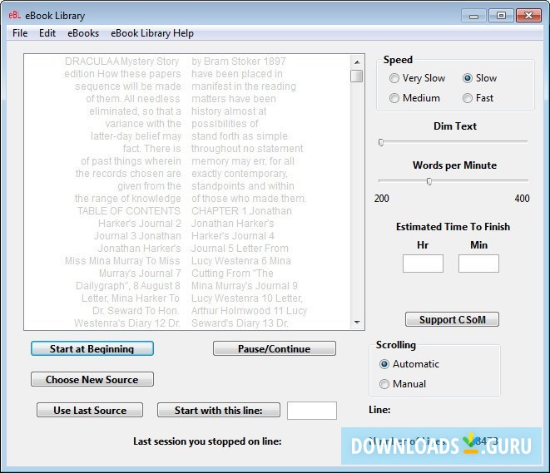Click the Dim Text slider handle

[x=381, y=143]
